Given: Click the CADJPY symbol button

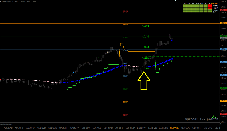Looking at the screenshot, I should point(75,128).
